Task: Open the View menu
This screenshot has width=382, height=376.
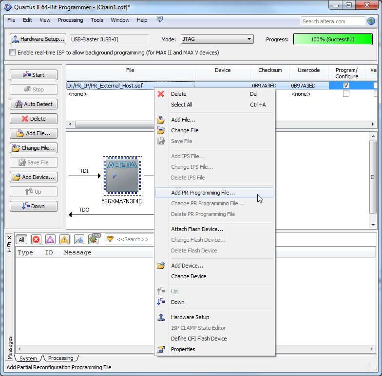Action: pyautogui.click(x=45, y=20)
